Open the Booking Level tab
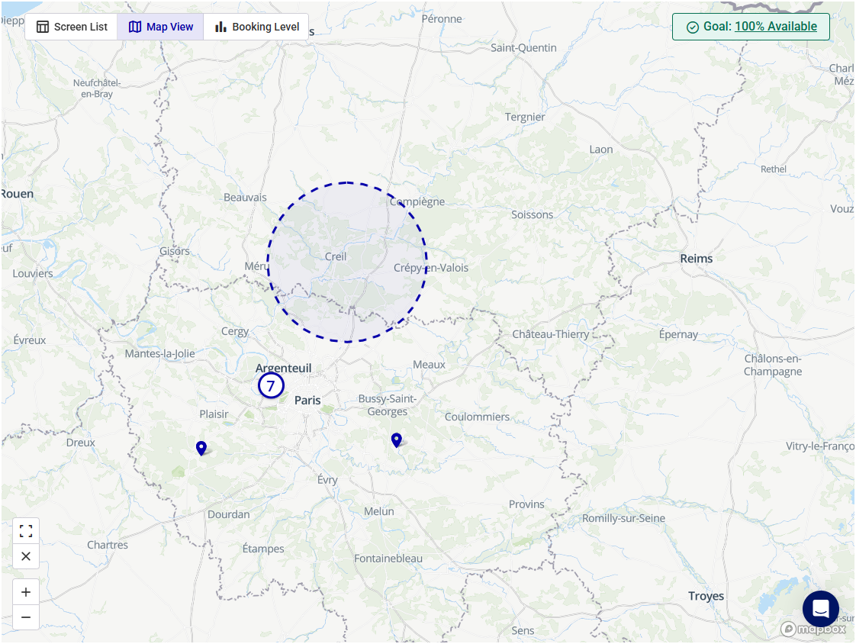The width and height of the screenshot is (856, 644). (x=256, y=27)
